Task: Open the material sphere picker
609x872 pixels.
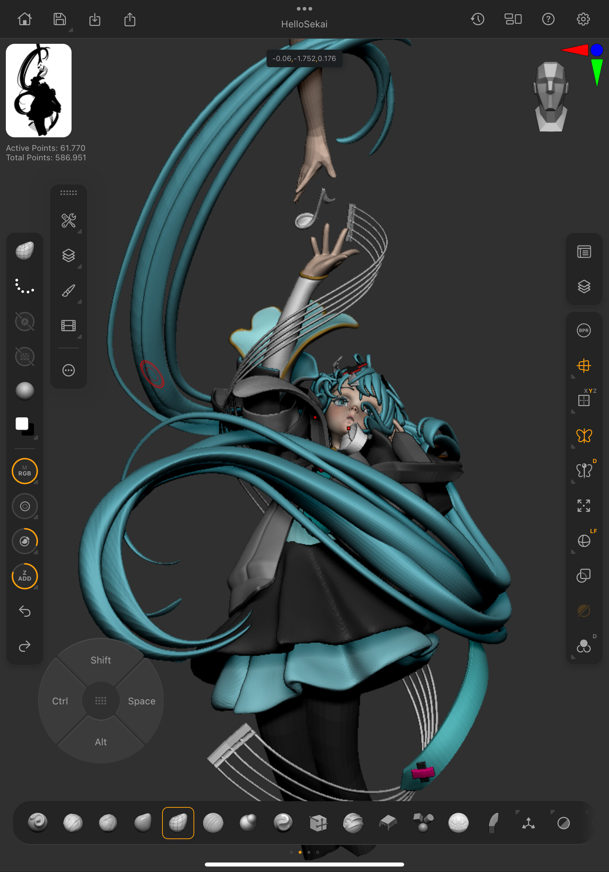Action: click(x=25, y=391)
